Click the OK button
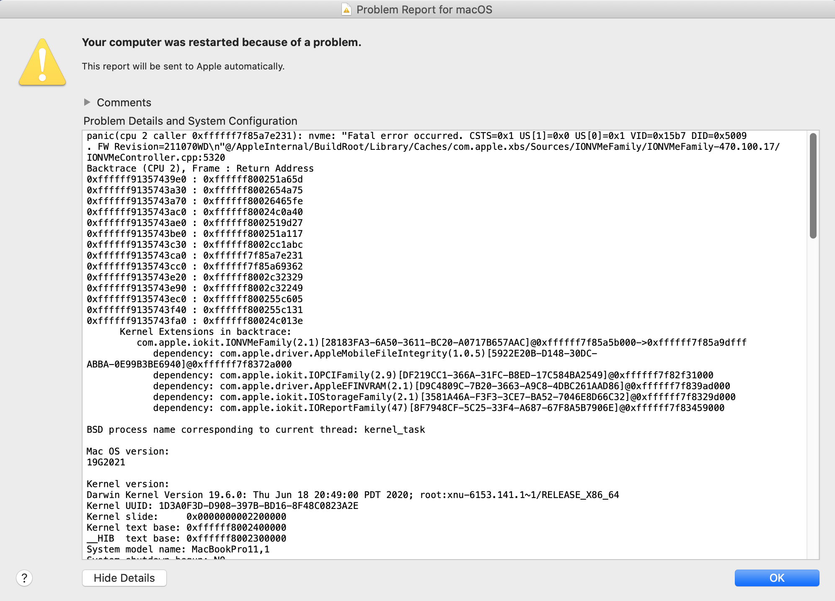The height and width of the screenshot is (601, 835). (x=777, y=578)
